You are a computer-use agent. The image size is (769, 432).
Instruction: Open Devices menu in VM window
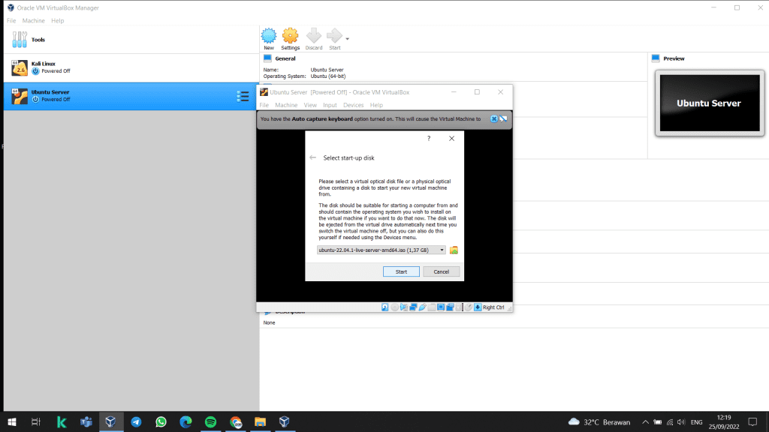(x=353, y=105)
